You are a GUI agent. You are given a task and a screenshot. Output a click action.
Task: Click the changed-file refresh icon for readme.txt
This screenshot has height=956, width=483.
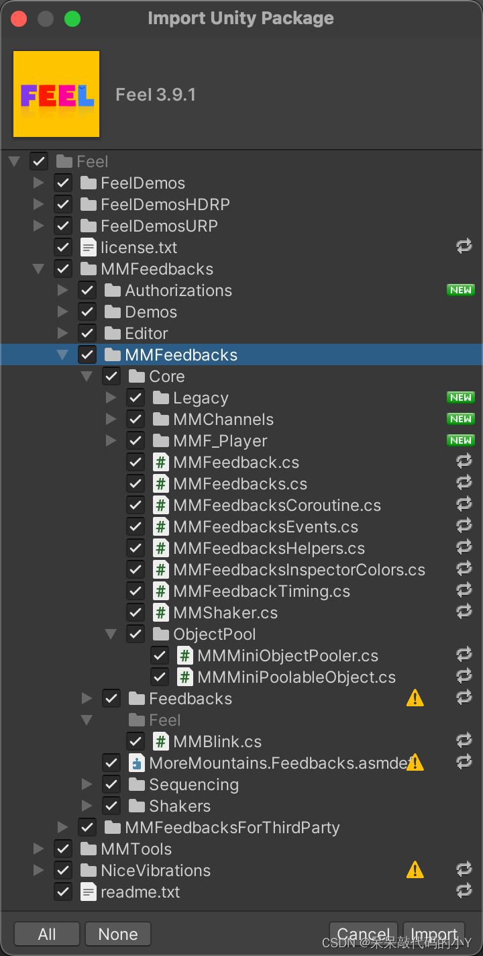tap(464, 892)
